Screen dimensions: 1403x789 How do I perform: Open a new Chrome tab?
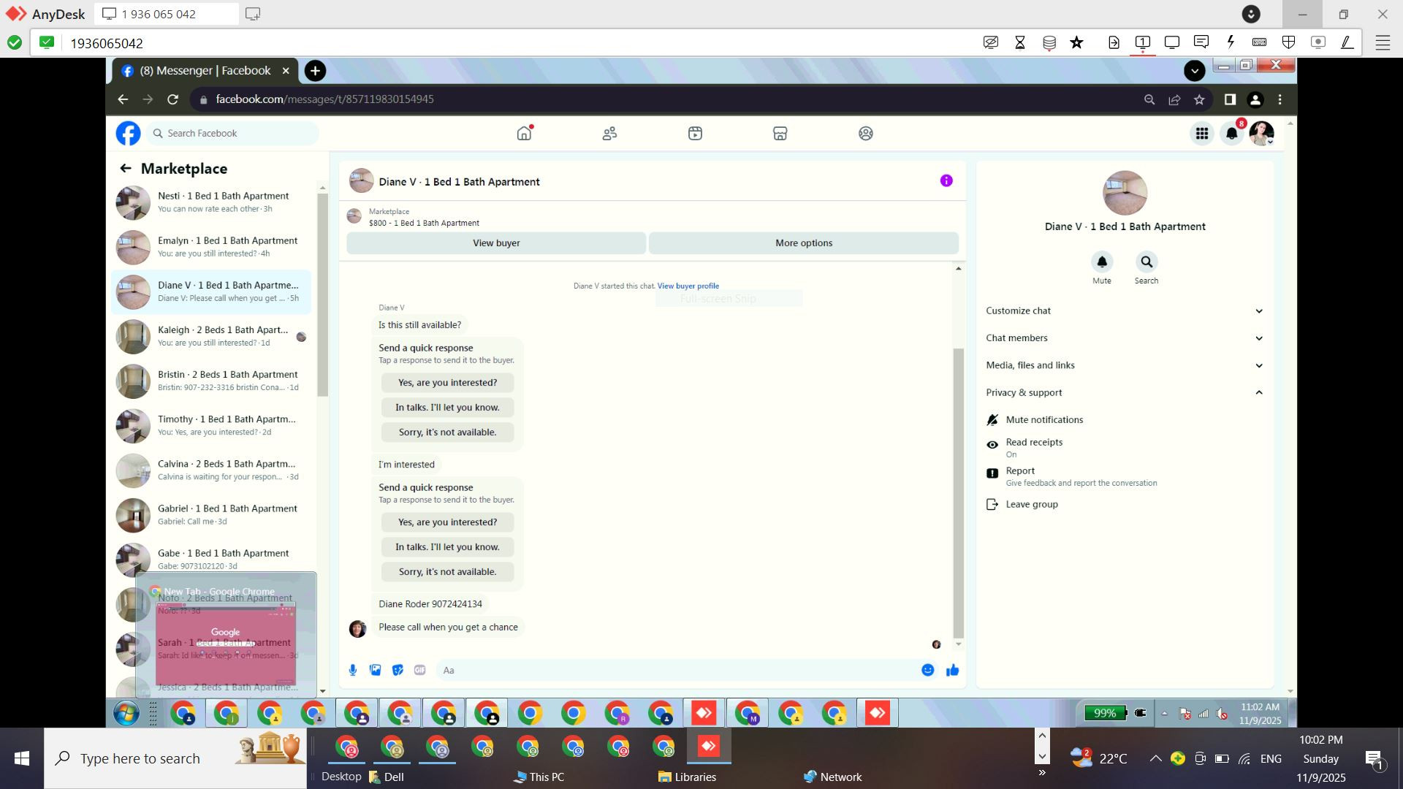[315, 71]
